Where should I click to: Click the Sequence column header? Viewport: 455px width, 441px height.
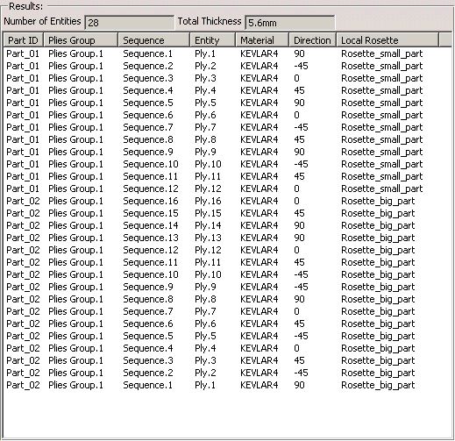pos(154,40)
